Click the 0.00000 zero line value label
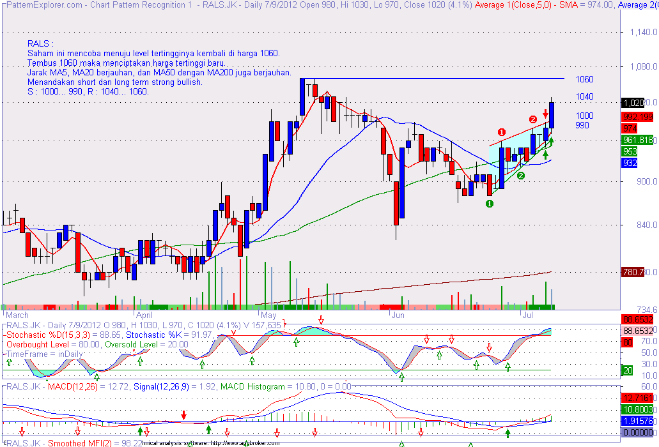The width and height of the screenshot is (659, 447). pyautogui.click(x=637, y=432)
